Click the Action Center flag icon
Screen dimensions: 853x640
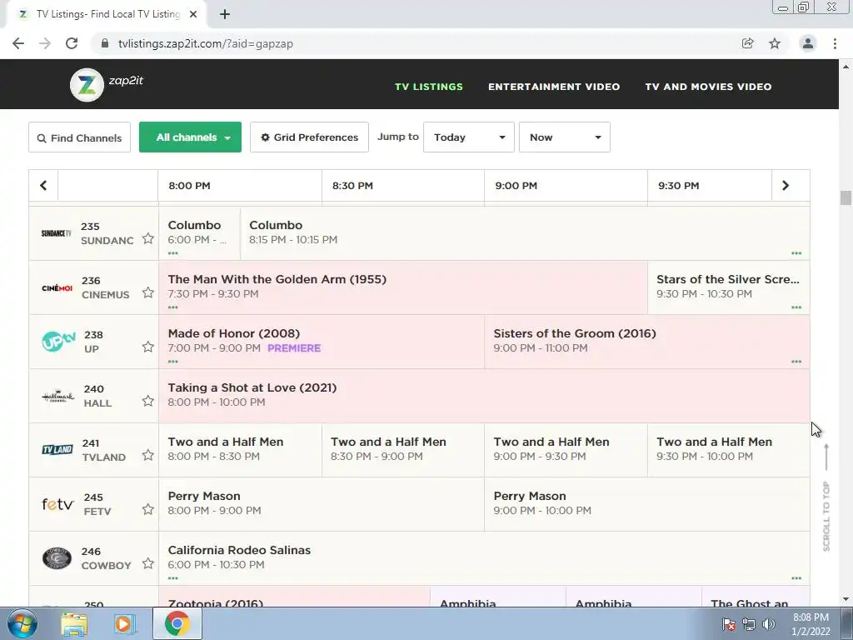pos(729,624)
